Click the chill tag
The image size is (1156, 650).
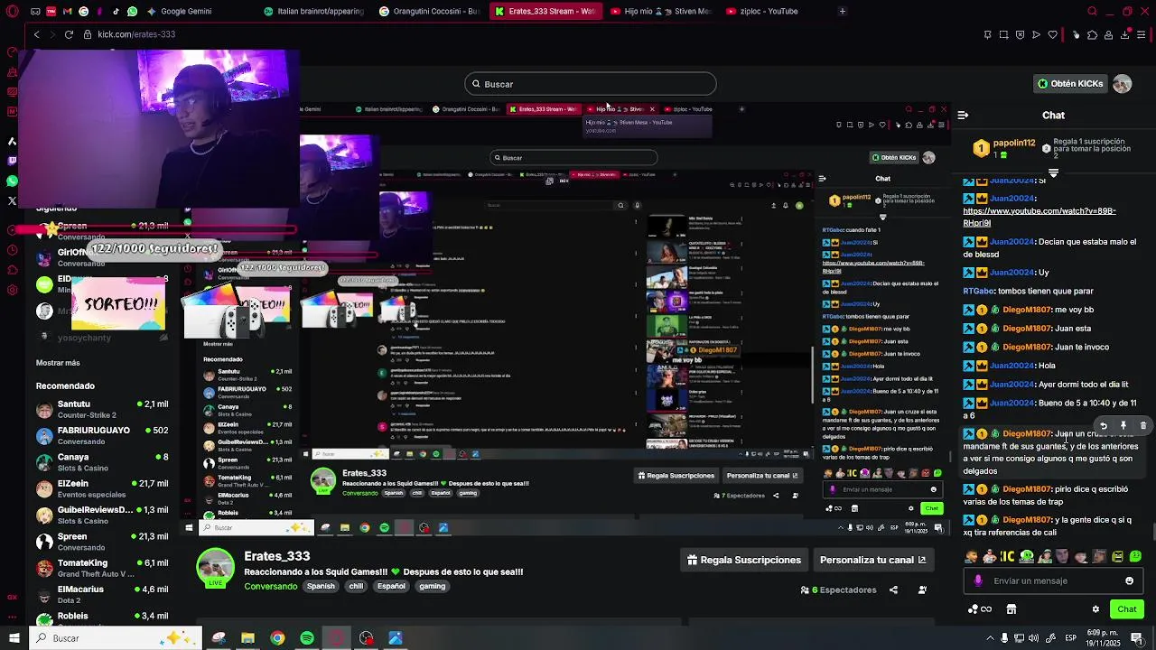(356, 586)
